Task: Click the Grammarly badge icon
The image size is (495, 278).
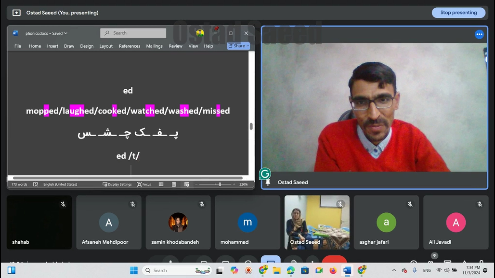Action: pyautogui.click(x=265, y=174)
